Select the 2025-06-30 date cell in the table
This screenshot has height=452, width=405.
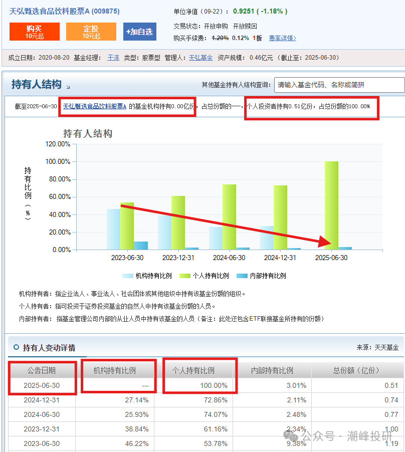(x=42, y=385)
